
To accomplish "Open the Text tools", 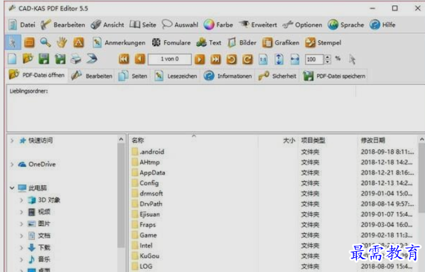I will click(x=209, y=43).
